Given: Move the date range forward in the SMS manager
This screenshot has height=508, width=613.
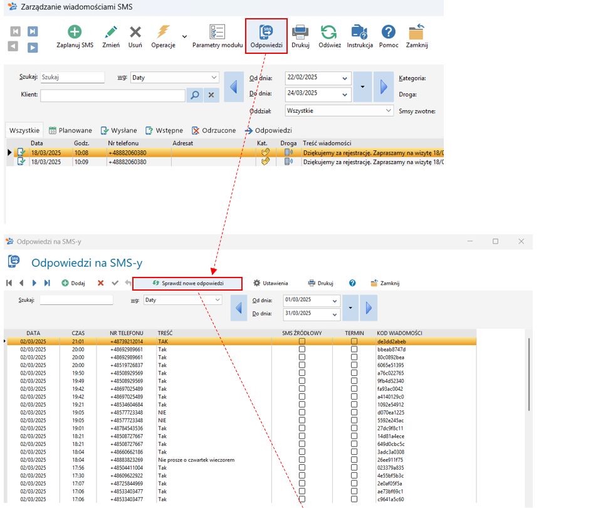Looking at the screenshot, I should pyautogui.click(x=384, y=86).
